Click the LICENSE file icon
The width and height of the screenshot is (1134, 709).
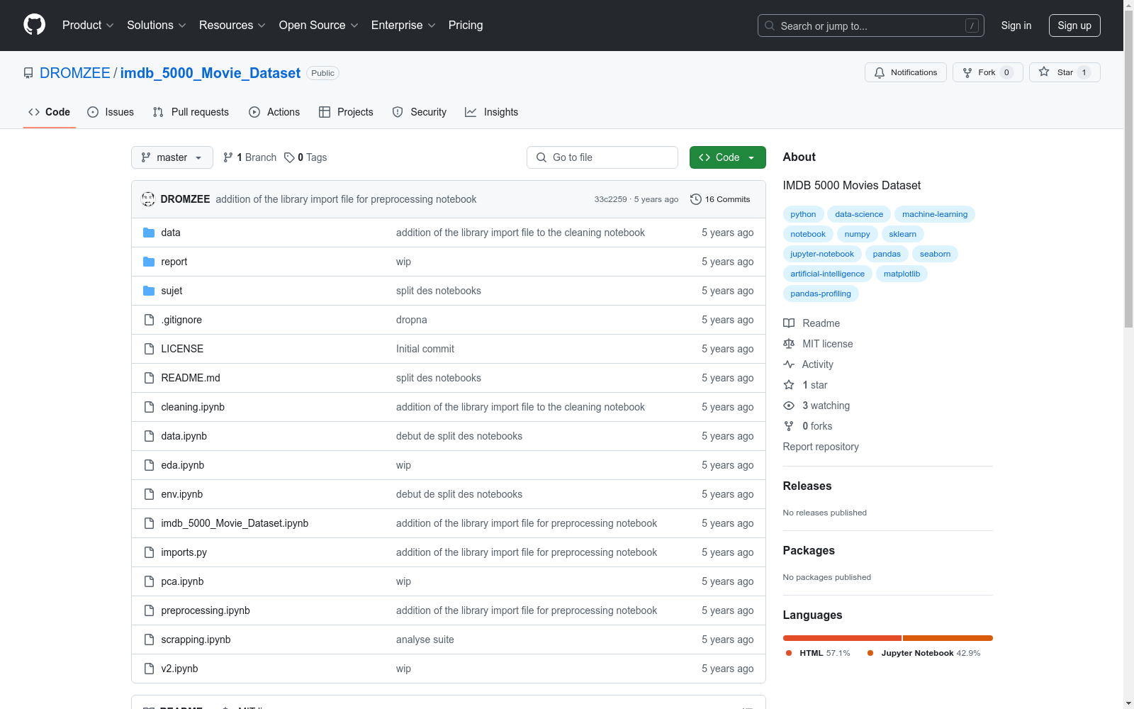pos(149,349)
